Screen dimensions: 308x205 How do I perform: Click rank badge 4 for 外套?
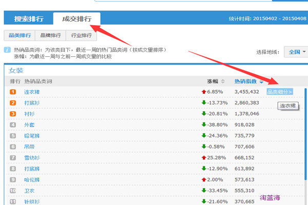13,125
